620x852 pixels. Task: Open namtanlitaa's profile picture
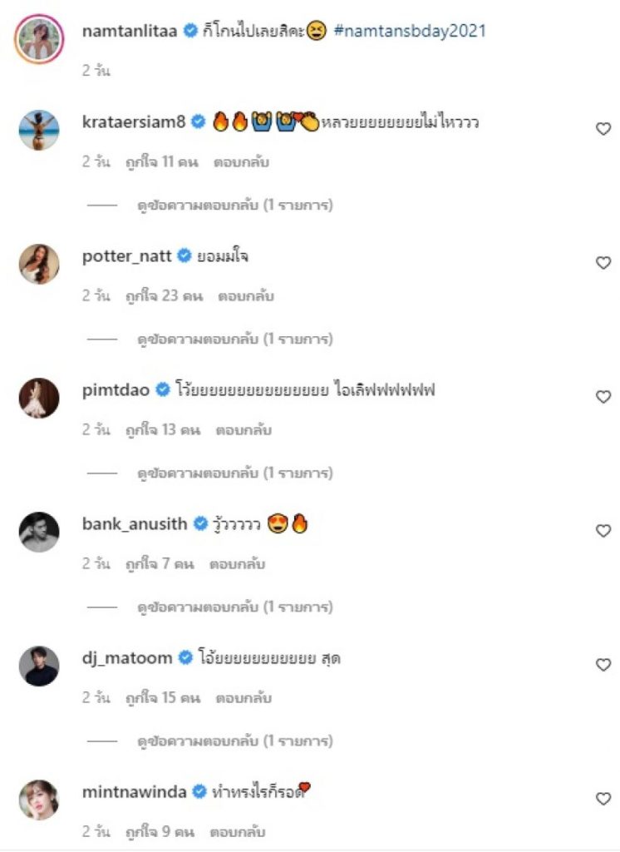(x=39, y=37)
